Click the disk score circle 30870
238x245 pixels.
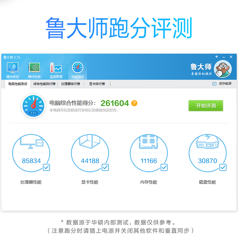(208, 153)
